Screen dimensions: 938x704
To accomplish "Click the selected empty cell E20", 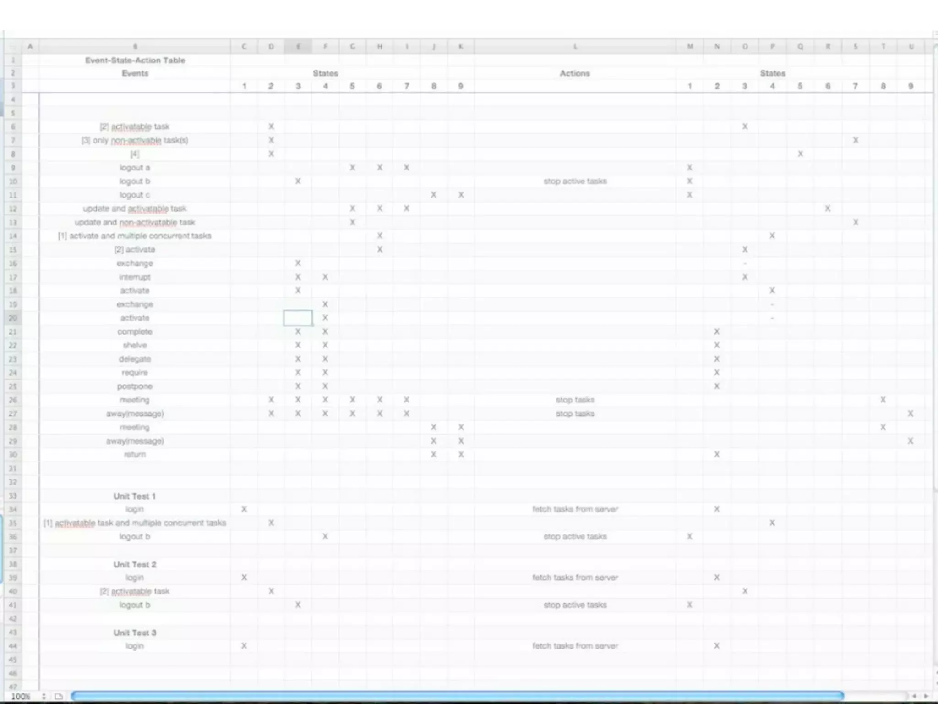I will (x=298, y=318).
